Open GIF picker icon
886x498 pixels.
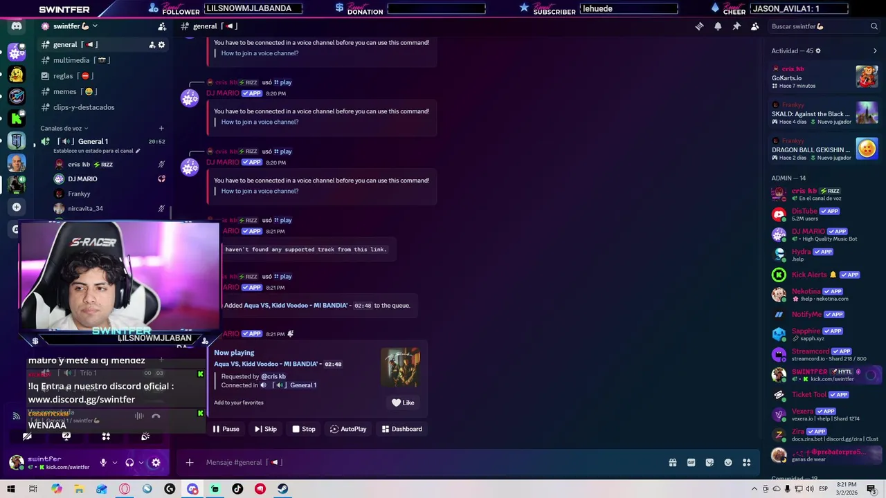691,463
